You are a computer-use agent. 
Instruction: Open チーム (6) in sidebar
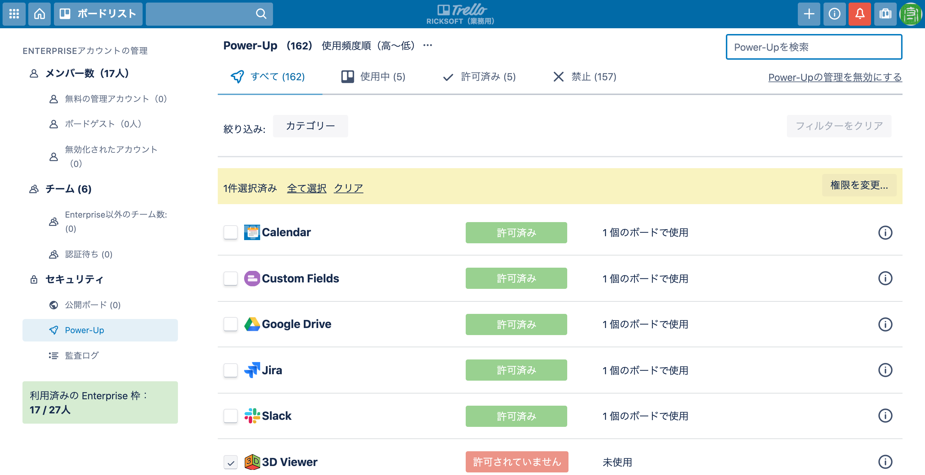tap(60, 189)
